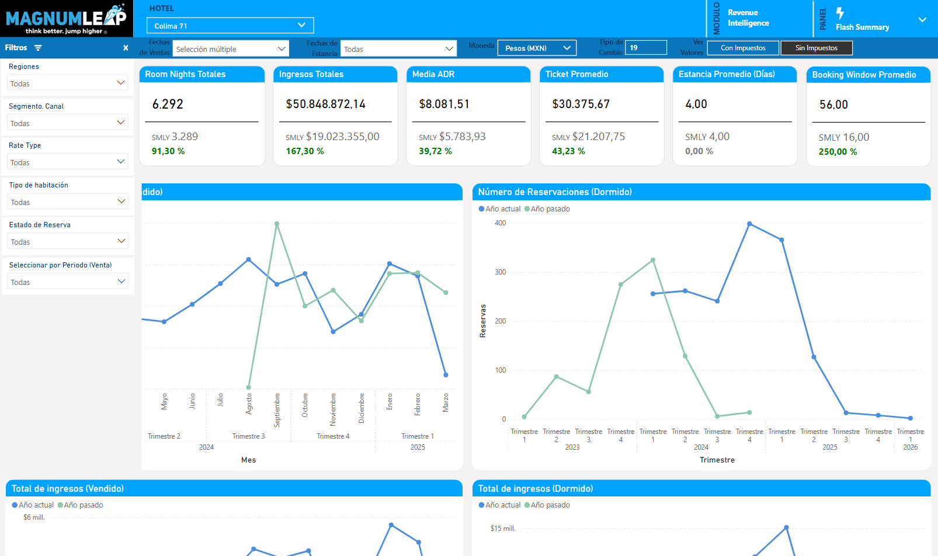Open the Fechas de Estancia dropdown

[x=398, y=49]
